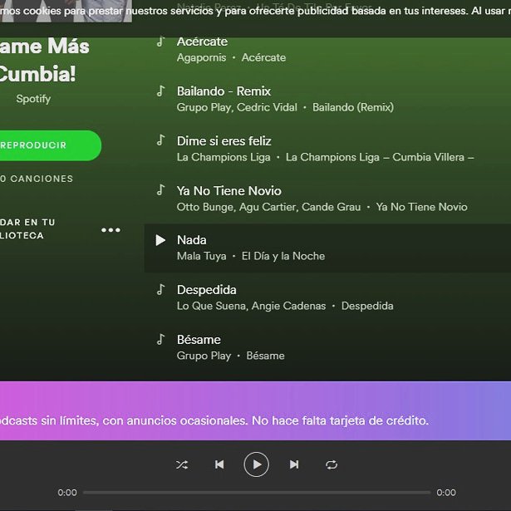Open the album Despedida
511x511 pixels.
(367, 306)
